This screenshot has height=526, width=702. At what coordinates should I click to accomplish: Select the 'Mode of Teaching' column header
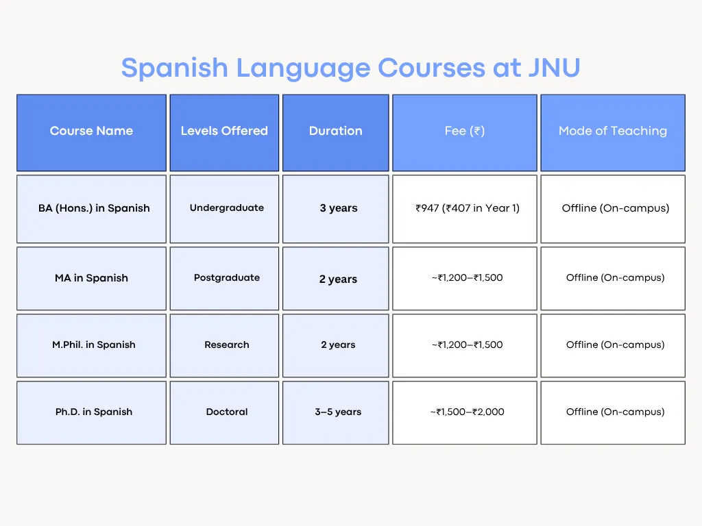point(612,131)
